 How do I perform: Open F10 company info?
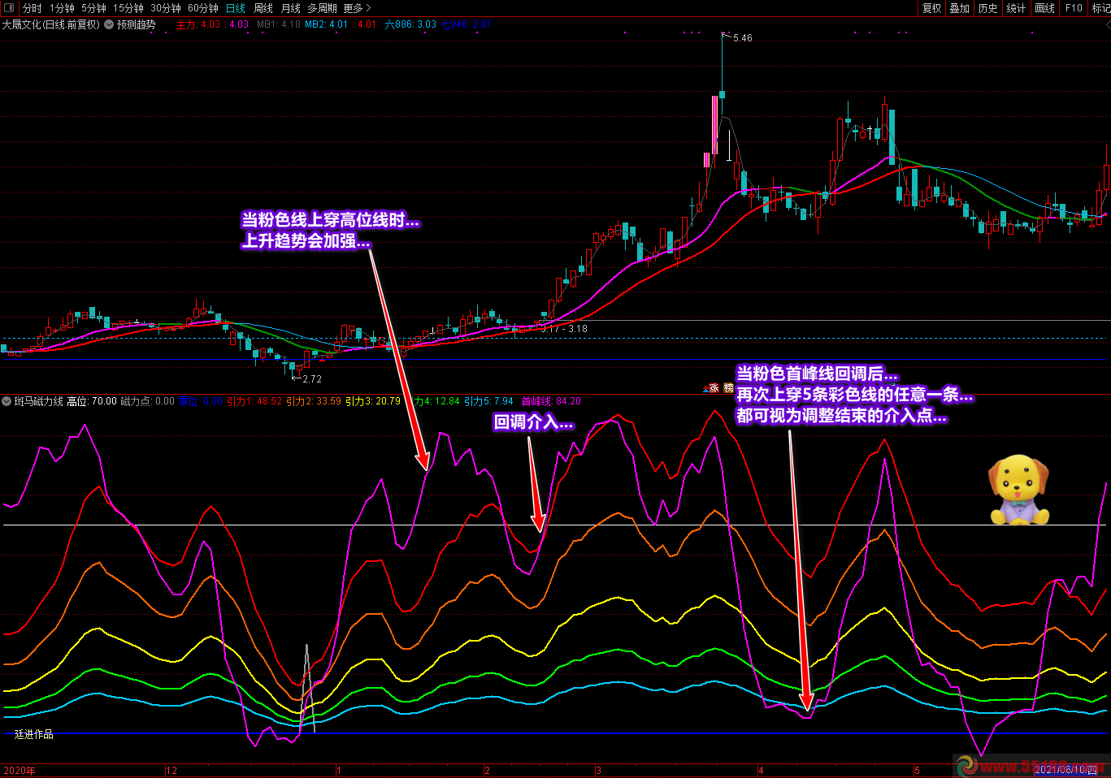[1074, 8]
